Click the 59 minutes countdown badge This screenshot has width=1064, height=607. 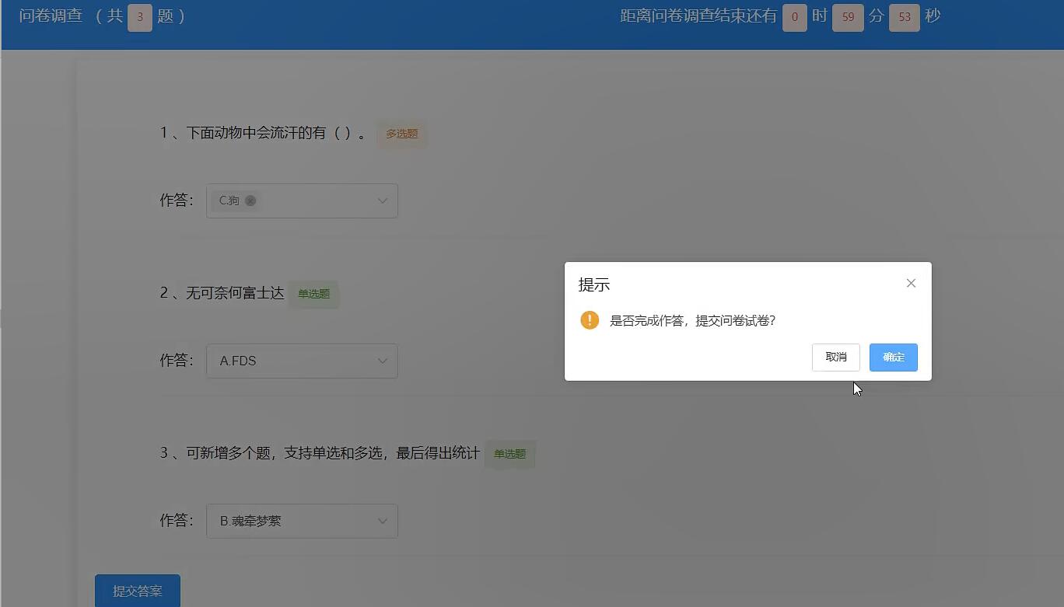[x=847, y=17]
